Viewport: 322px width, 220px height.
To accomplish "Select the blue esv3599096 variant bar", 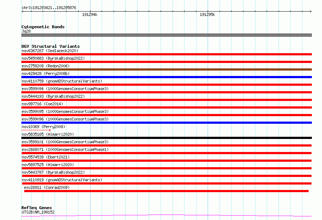I will 166,123.
